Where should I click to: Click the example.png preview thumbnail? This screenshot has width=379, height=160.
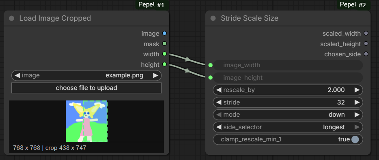pos(86,121)
